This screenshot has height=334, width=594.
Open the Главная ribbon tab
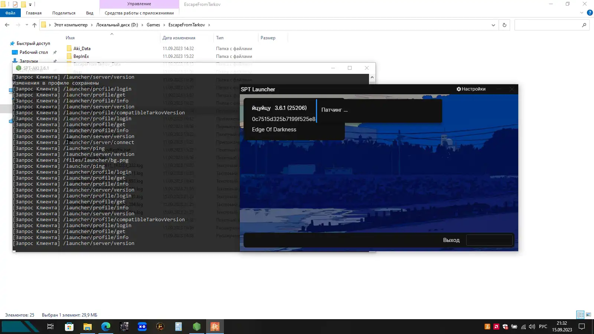point(34,13)
